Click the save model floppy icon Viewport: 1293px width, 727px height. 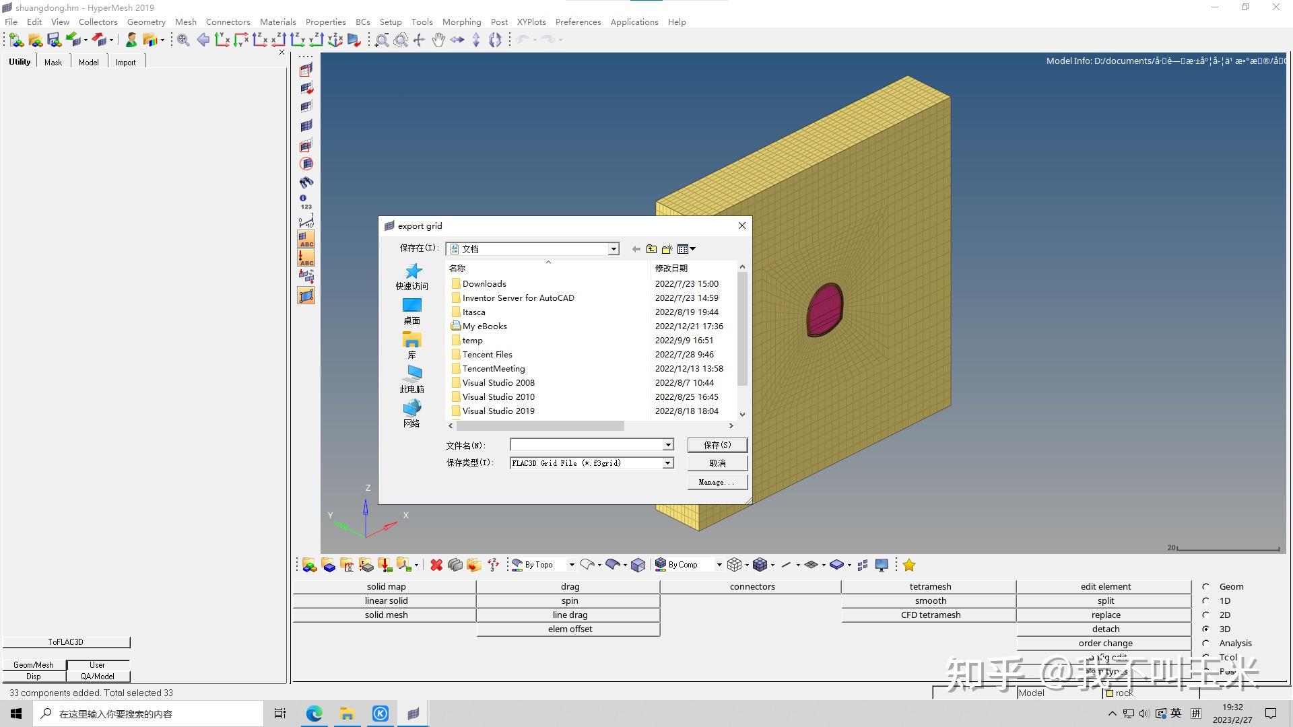coord(55,40)
